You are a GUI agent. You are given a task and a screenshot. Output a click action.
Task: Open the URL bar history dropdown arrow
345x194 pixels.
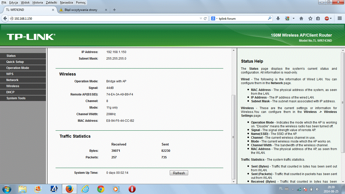[x=201, y=18]
